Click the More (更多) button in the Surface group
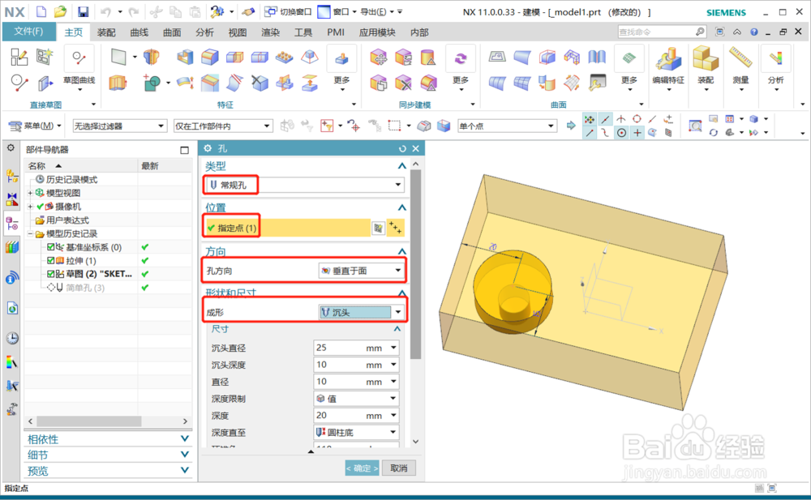Viewport: 811px width, 500px height. (629, 67)
